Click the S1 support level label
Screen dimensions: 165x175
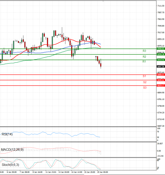pos(144,76)
